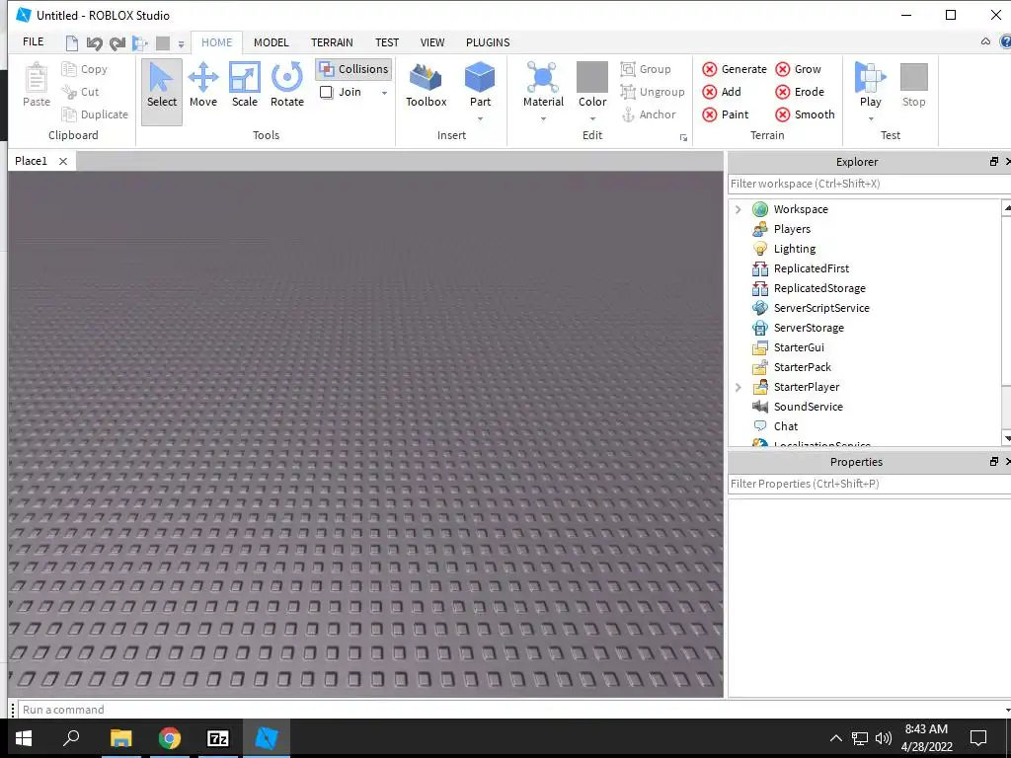Click the Anchor button
Screen dimensions: 1011x758
point(648,114)
